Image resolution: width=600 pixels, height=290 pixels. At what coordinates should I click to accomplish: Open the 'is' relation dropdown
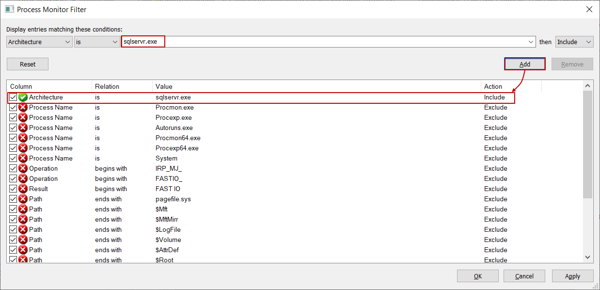(97, 42)
